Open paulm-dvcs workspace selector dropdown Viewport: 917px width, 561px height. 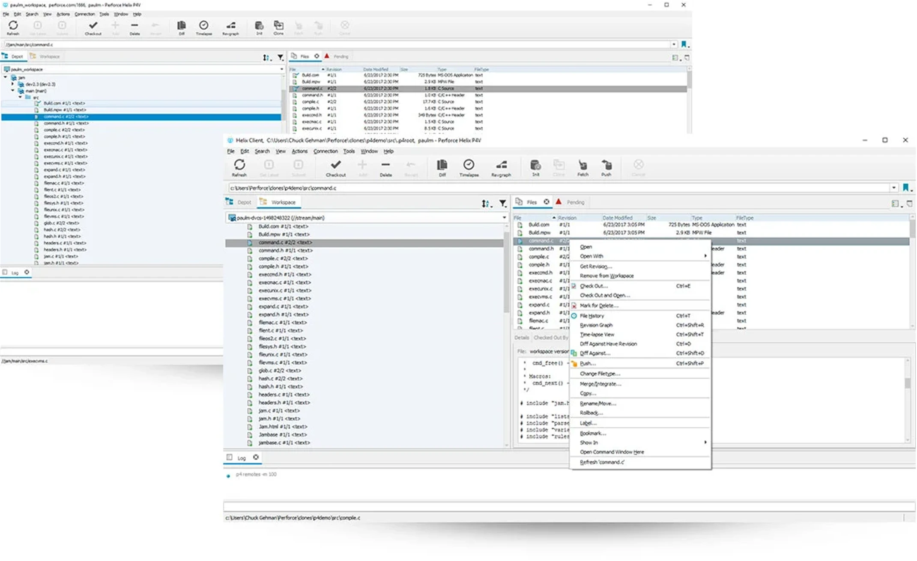504,218
